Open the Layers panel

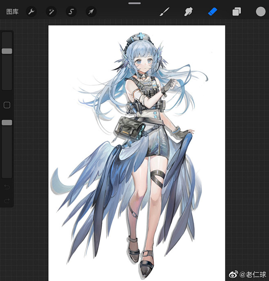pyautogui.click(x=236, y=11)
